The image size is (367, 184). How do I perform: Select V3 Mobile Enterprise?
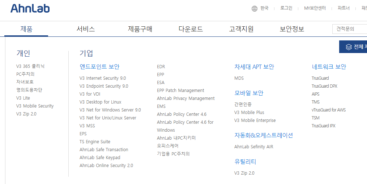pyautogui.click(x=255, y=121)
